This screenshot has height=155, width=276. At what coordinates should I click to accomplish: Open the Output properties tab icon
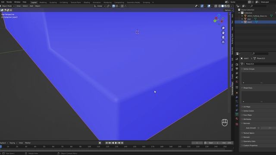tap(237, 69)
